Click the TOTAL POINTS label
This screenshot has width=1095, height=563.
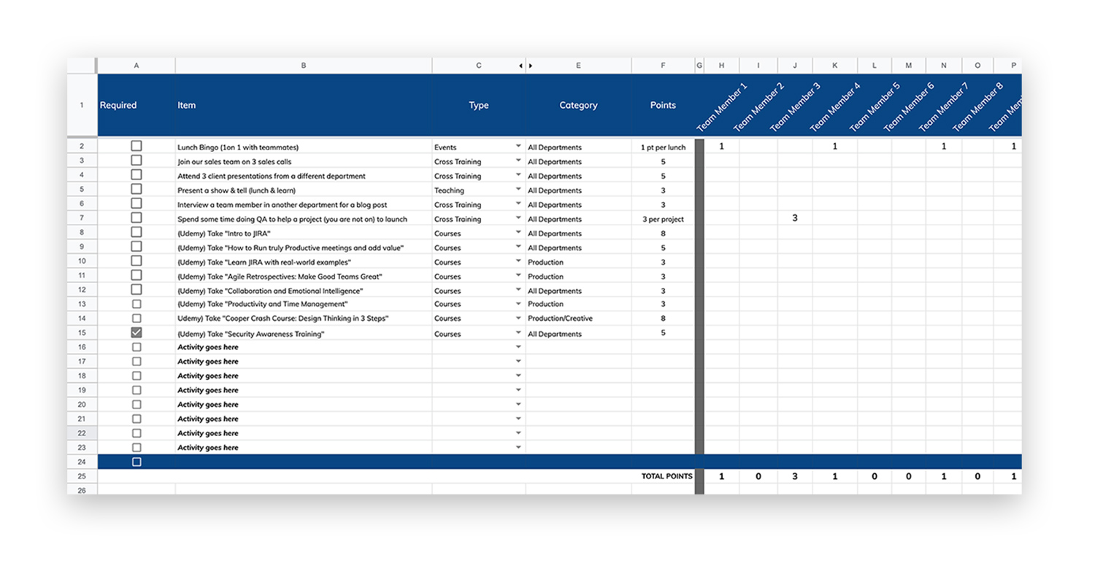(x=667, y=476)
